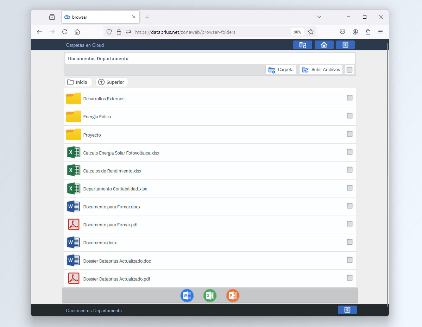422x327 pixels.
Task: Open Calculos de Rendimiento.xlsx file name
Action: [x=112, y=171]
